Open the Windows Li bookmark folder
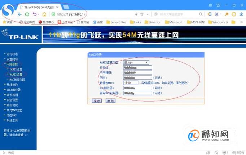The width and height of the screenshot is (246, 155). coord(218,22)
